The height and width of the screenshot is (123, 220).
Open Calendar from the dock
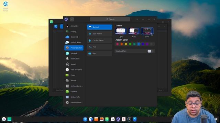113,119
